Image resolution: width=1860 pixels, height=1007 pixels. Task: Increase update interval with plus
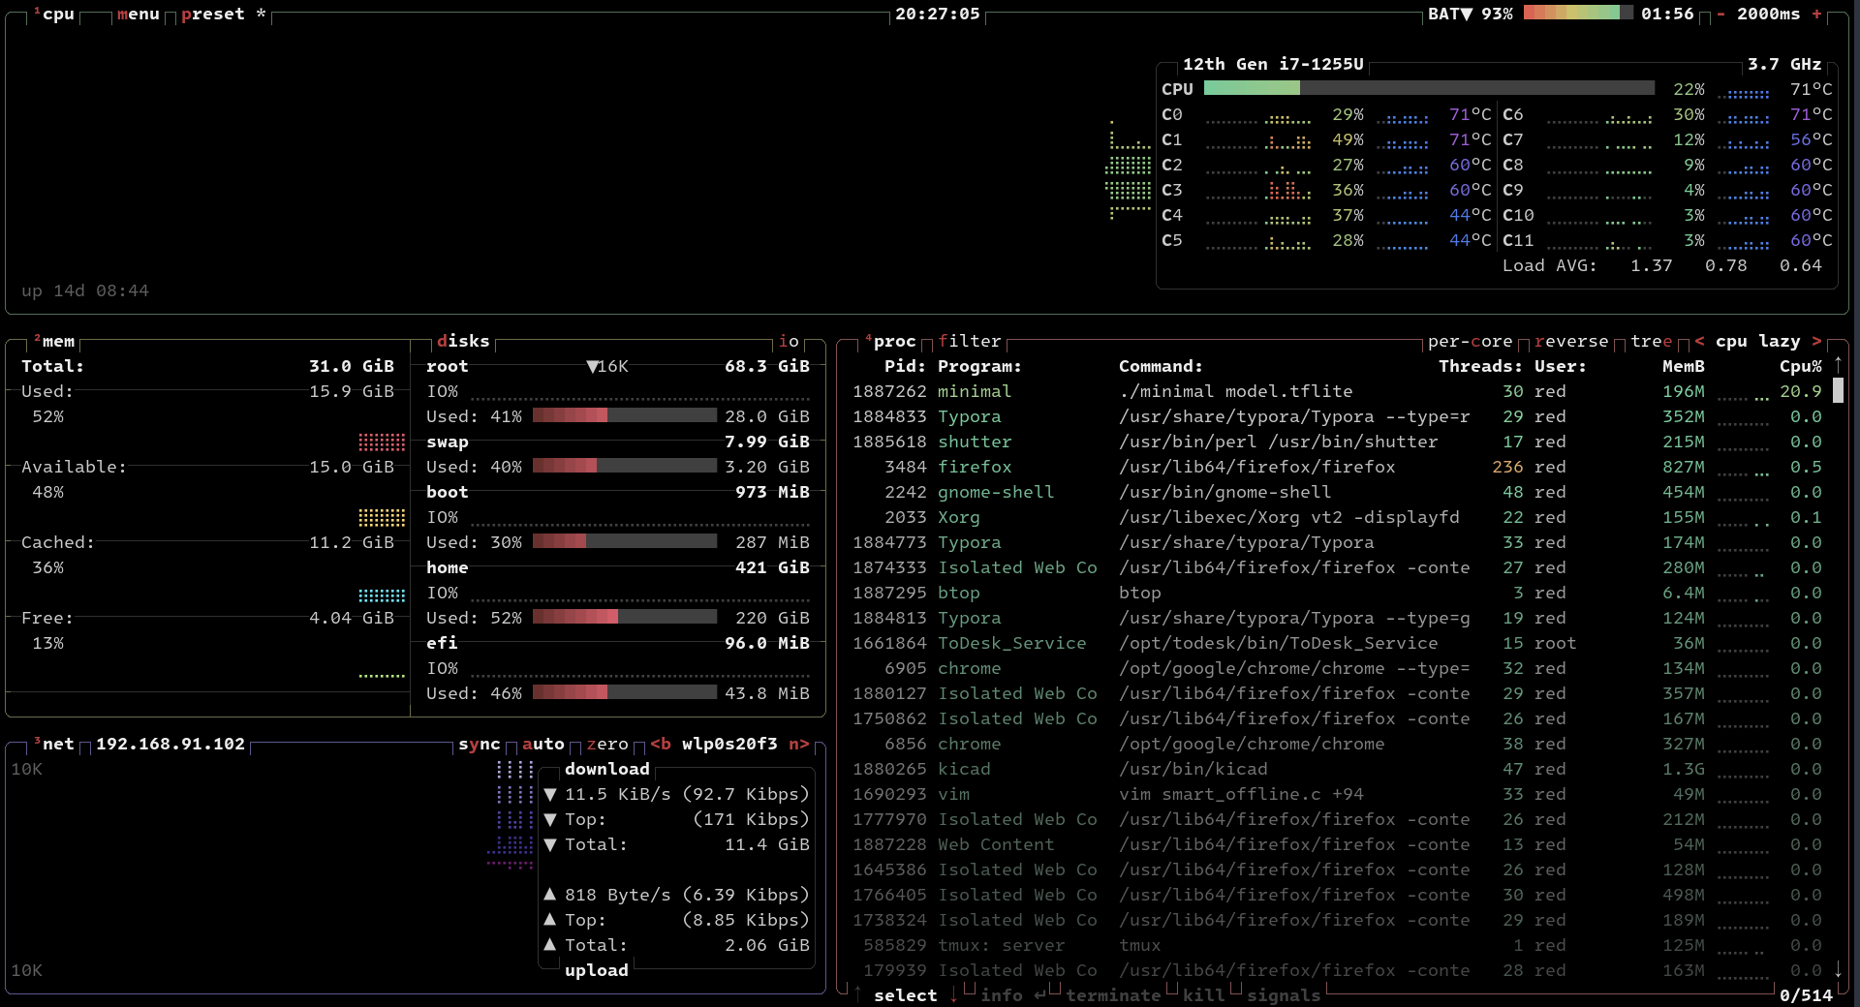1816,14
